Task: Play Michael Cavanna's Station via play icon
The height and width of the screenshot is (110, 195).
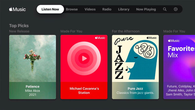Action: pos(84,58)
